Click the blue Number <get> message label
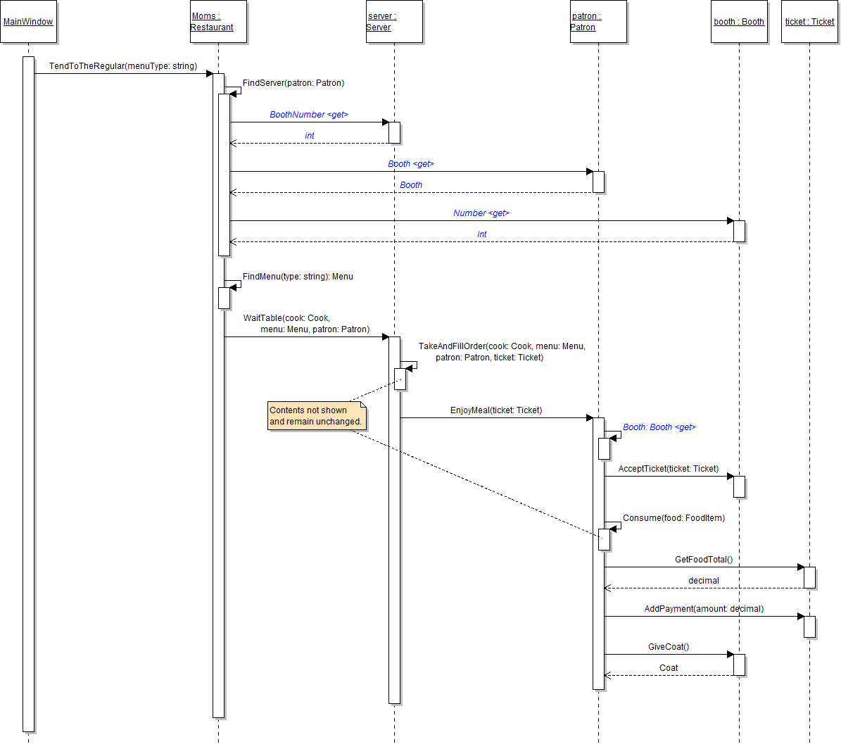The image size is (841, 749). 481,213
